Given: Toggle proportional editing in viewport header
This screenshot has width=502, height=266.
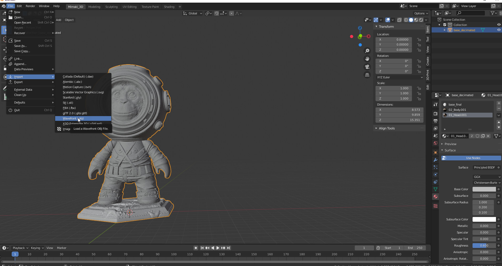Looking at the screenshot, I should pyautogui.click(x=232, y=13).
